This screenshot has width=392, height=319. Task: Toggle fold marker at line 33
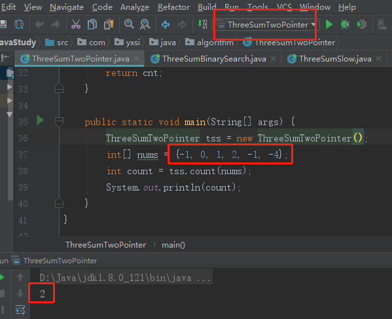[x=60, y=88]
